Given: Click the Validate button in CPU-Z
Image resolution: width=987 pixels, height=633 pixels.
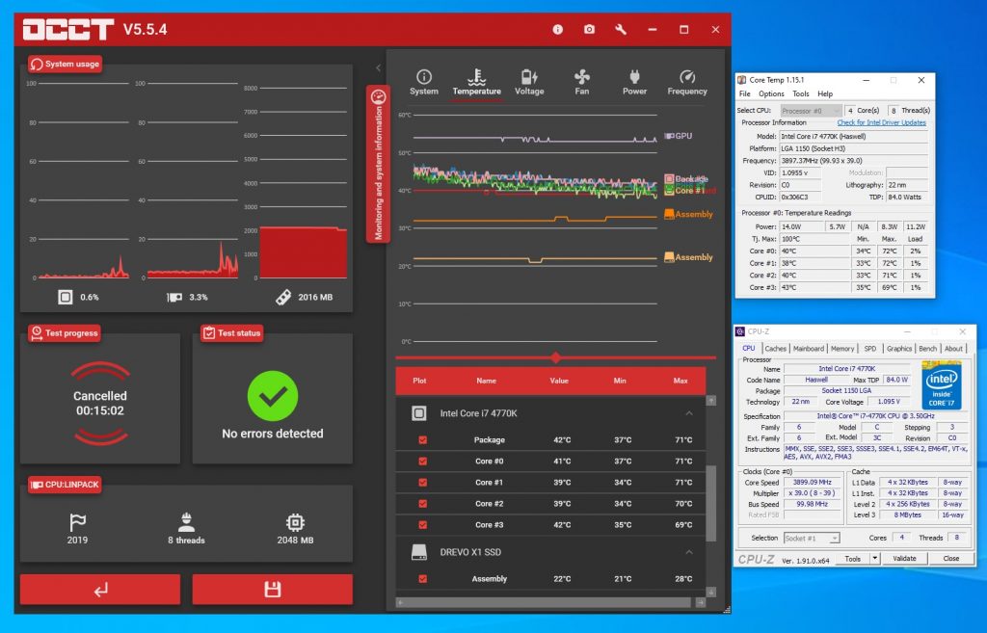Looking at the screenshot, I should click(904, 558).
